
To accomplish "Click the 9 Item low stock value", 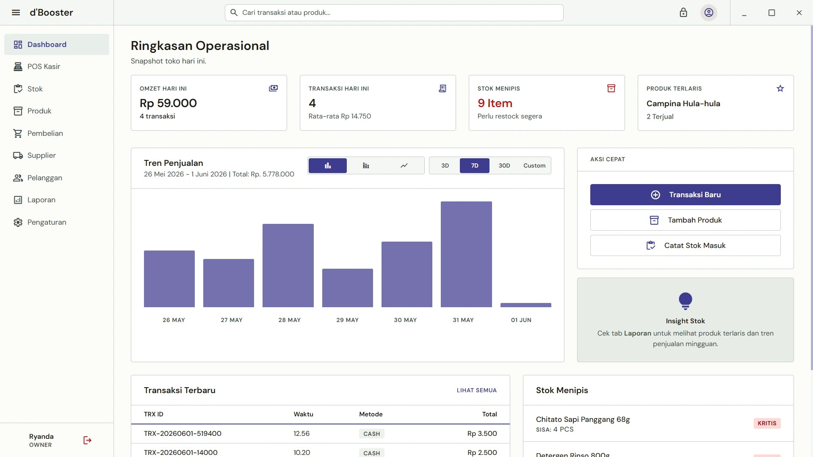I will tap(495, 103).
